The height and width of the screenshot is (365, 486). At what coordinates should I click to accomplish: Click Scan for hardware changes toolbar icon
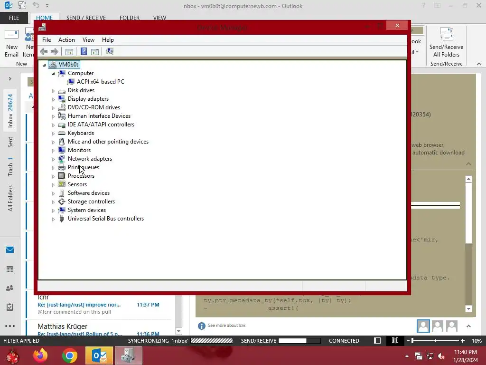[x=110, y=51]
